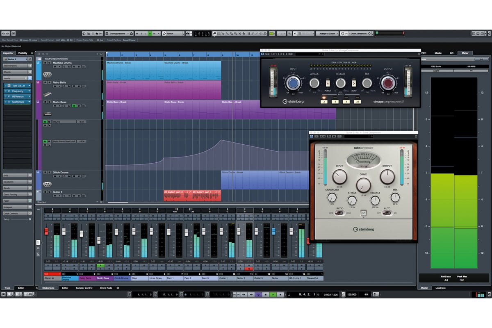Click the SC side-chain button on Tube Compressor
The width and height of the screenshot is (492, 328).
coord(363,213)
